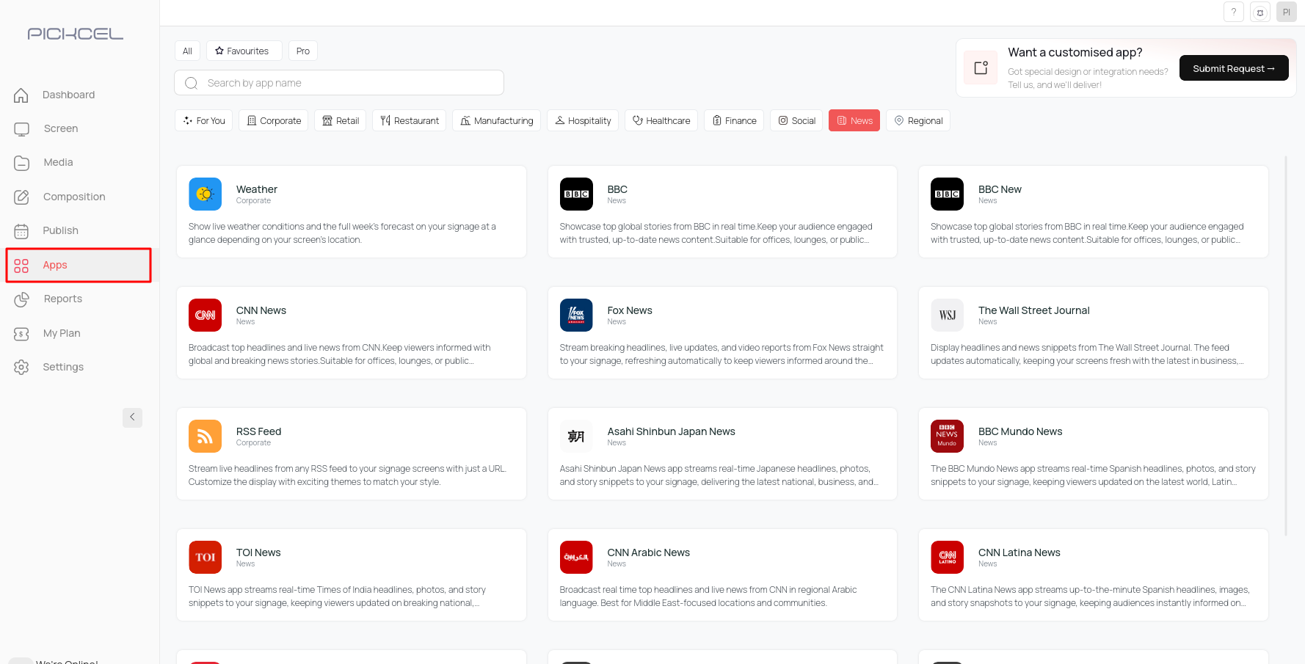Select the RSS Feed orange icon

pyautogui.click(x=205, y=436)
